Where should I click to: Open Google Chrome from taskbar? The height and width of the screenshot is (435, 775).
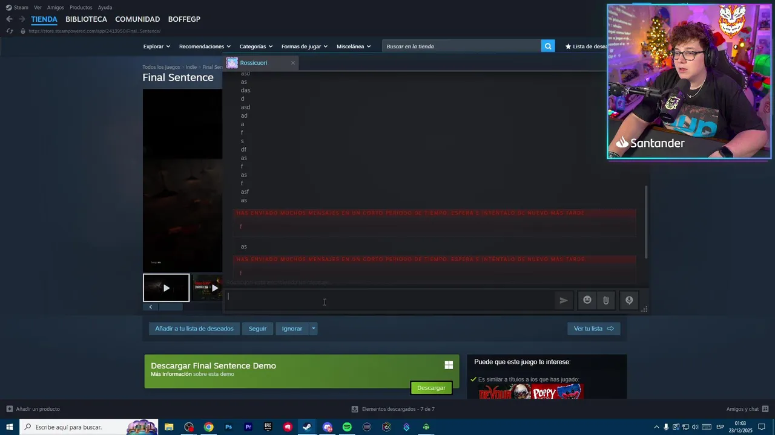[x=208, y=427]
